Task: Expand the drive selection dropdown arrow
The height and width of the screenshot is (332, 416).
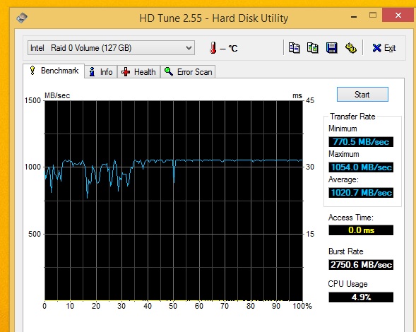Action: [x=189, y=48]
